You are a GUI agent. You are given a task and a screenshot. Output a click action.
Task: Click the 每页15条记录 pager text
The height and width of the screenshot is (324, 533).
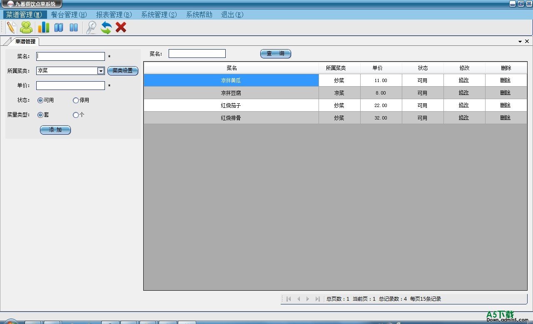(x=425, y=299)
